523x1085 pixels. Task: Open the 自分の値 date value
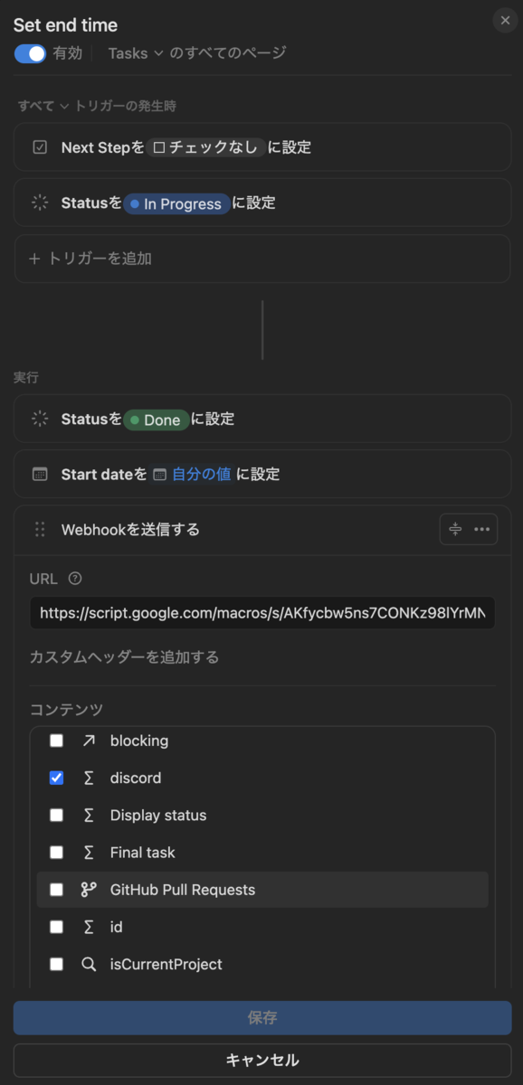point(192,474)
